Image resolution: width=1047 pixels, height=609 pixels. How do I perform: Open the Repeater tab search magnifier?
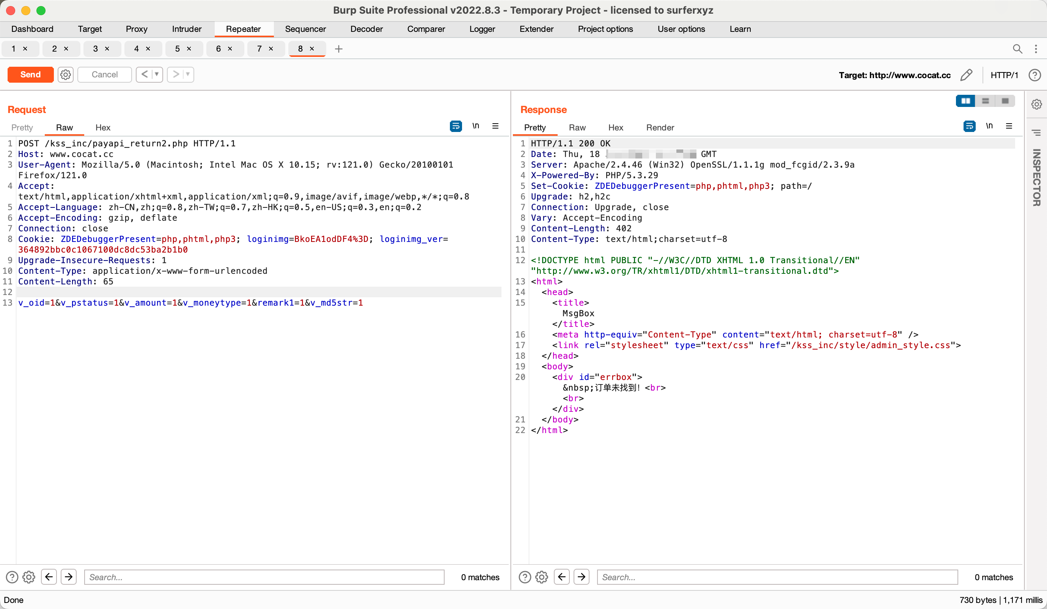pos(1017,49)
